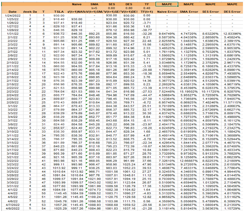
Task: Click the Date column header
Action: 12,12
